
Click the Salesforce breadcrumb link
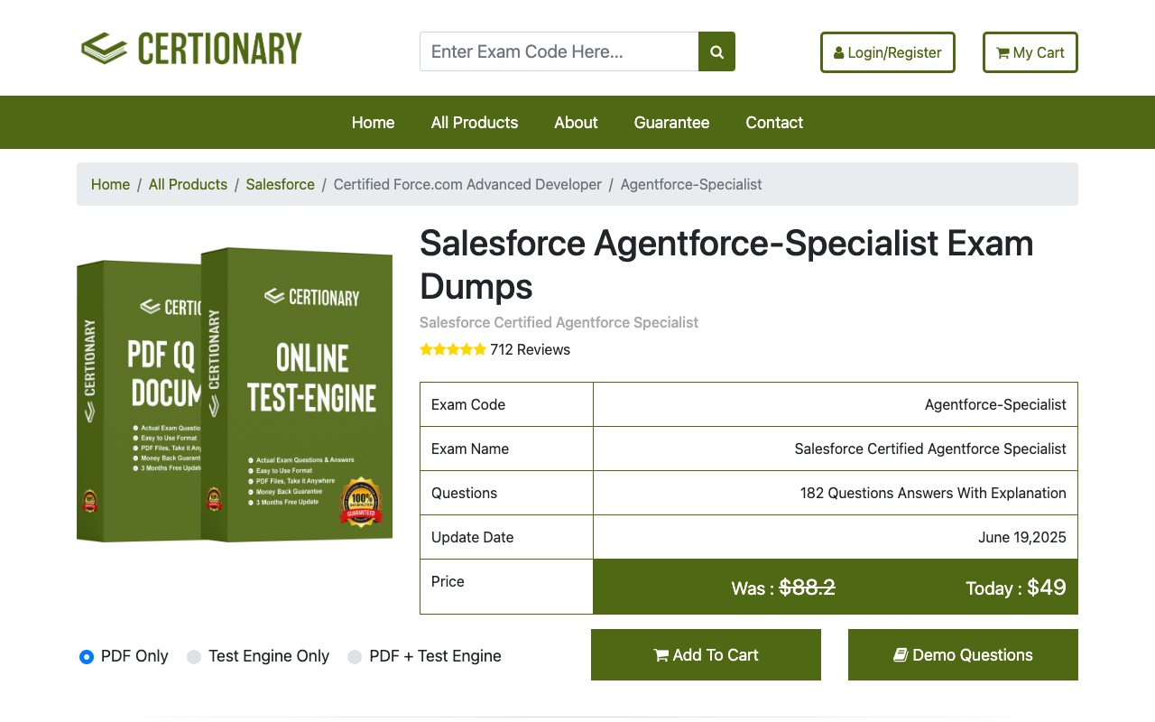coord(280,184)
